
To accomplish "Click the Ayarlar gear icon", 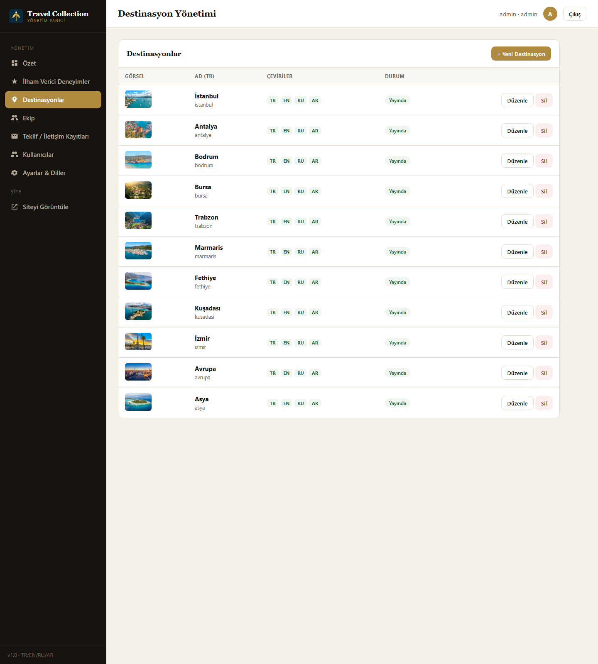I will click(15, 173).
